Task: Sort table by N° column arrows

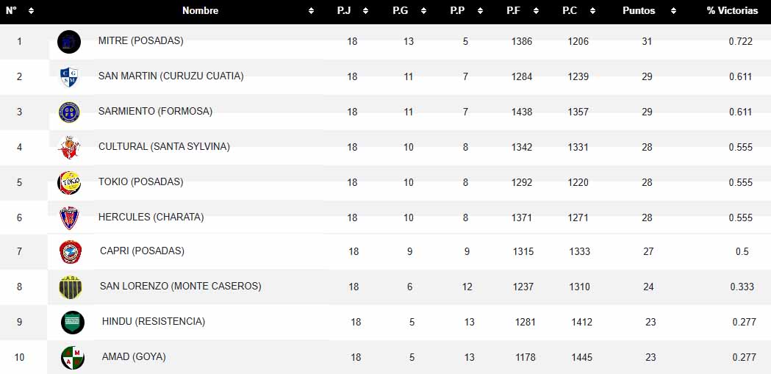Action: [31, 11]
